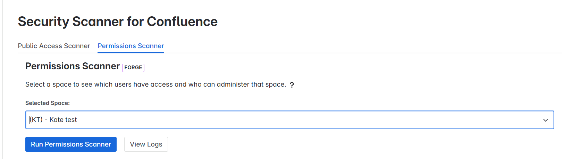The width and height of the screenshot is (572, 159).
Task: Open View Logs
Action: [146, 144]
